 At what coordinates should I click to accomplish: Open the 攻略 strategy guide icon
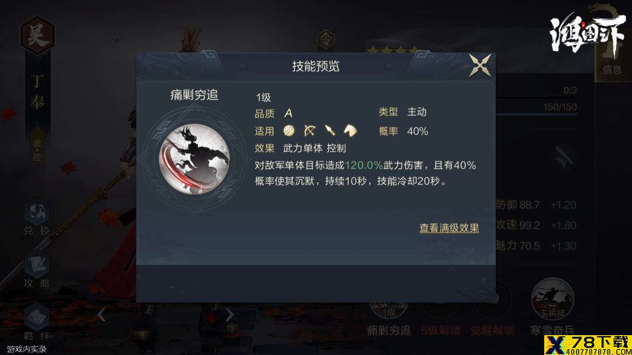pyautogui.click(x=37, y=270)
